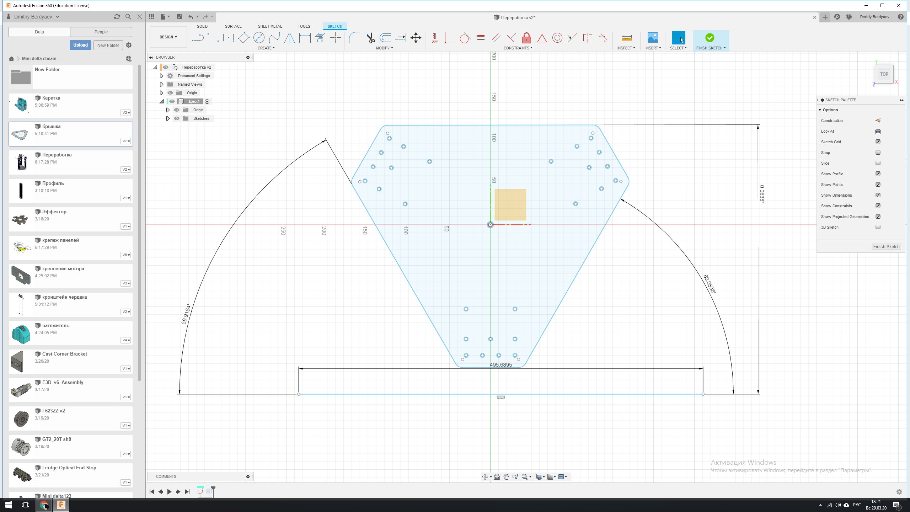Enable the Snap checkbox
910x512 pixels.
click(x=878, y=153)
